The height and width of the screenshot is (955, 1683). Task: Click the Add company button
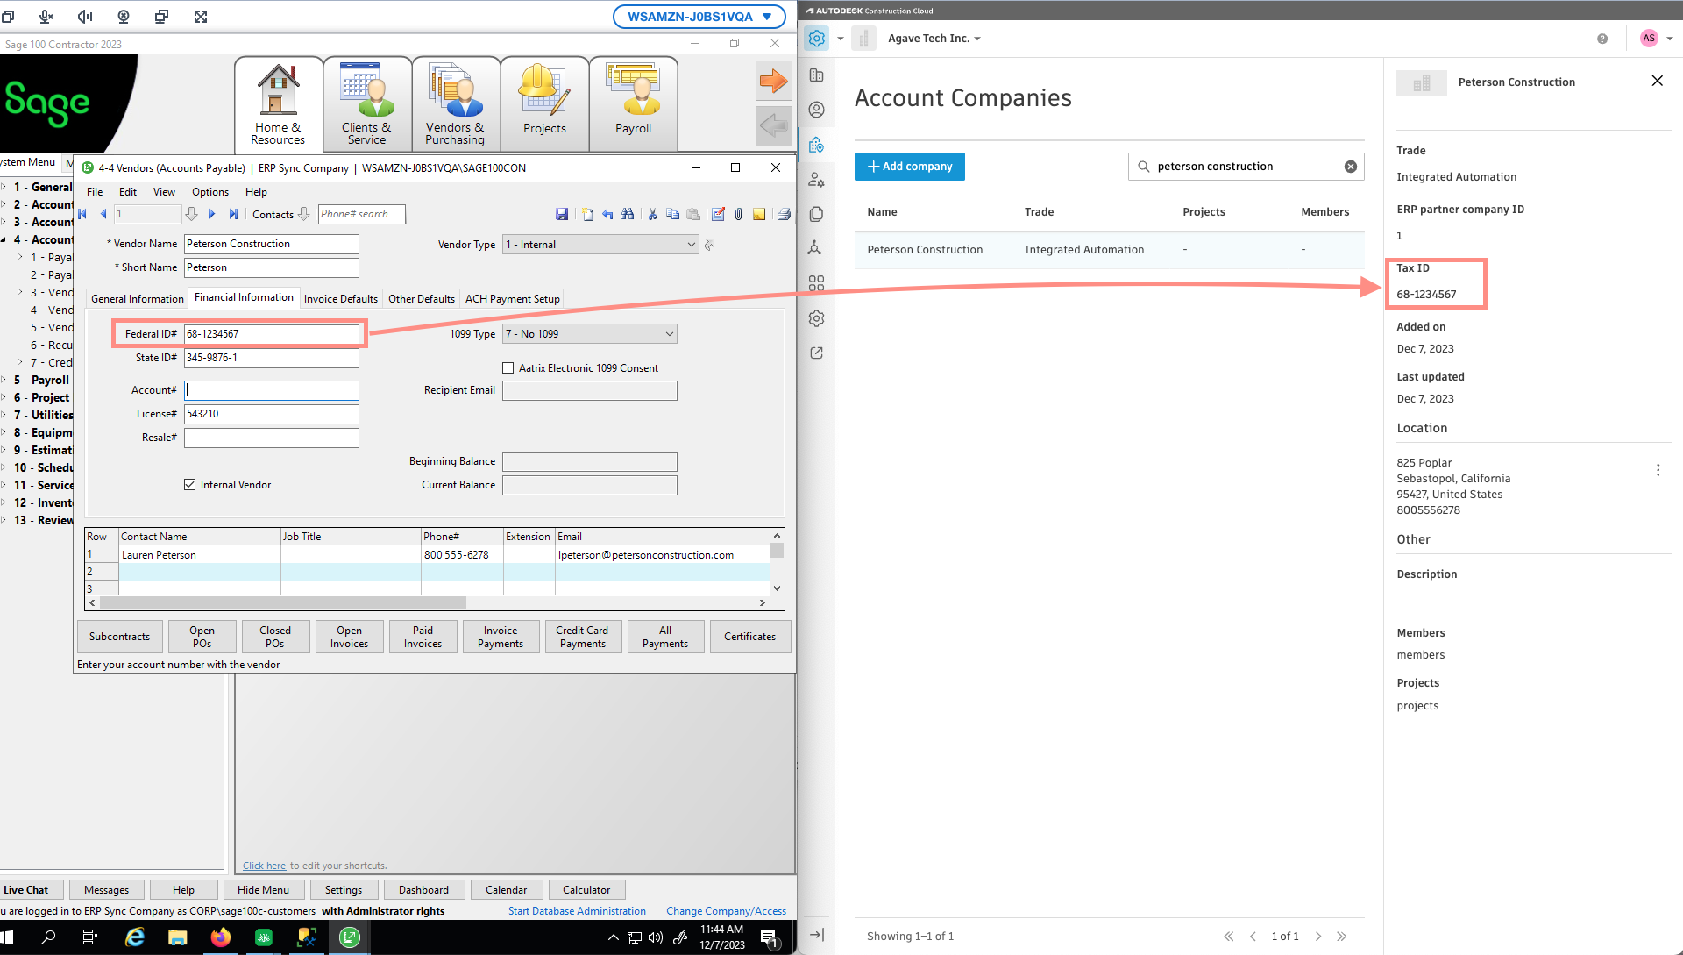[x=910, y=167]
